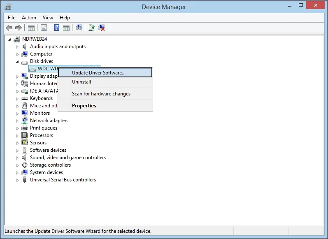Expand the Monitors node arrow
This screenshot has width=328, height=239.
click(x=17, y=114)
